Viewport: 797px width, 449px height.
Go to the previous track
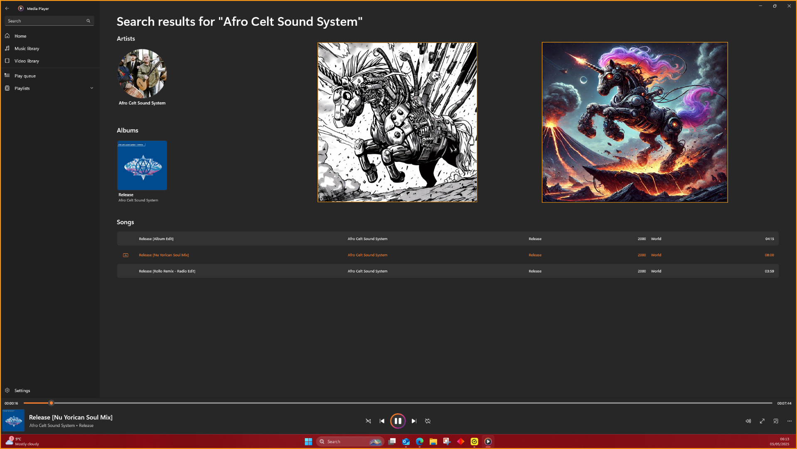click(x=382, y=421)
